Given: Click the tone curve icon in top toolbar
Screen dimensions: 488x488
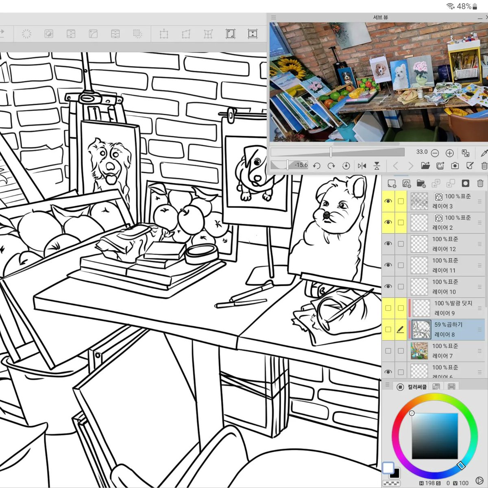Looking at the screenshot, I should (93, 34).
